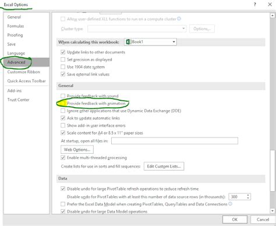Image resolution: width=276 pixels, height=226 pixels.
Task: Click the Web Options button
Action: (x=77, y=150)
